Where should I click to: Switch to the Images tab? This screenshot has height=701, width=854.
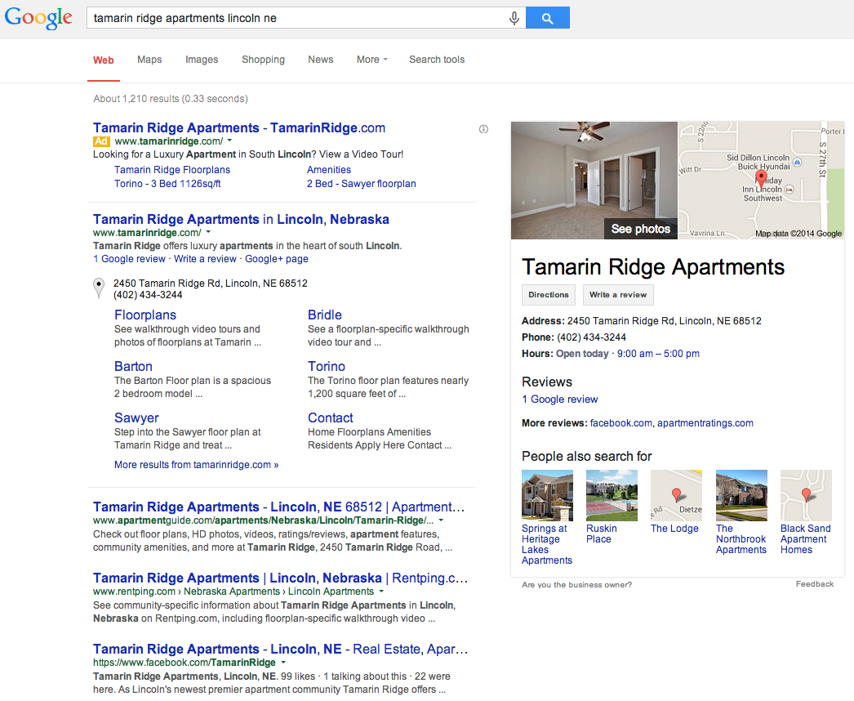[x=202, y=60]
